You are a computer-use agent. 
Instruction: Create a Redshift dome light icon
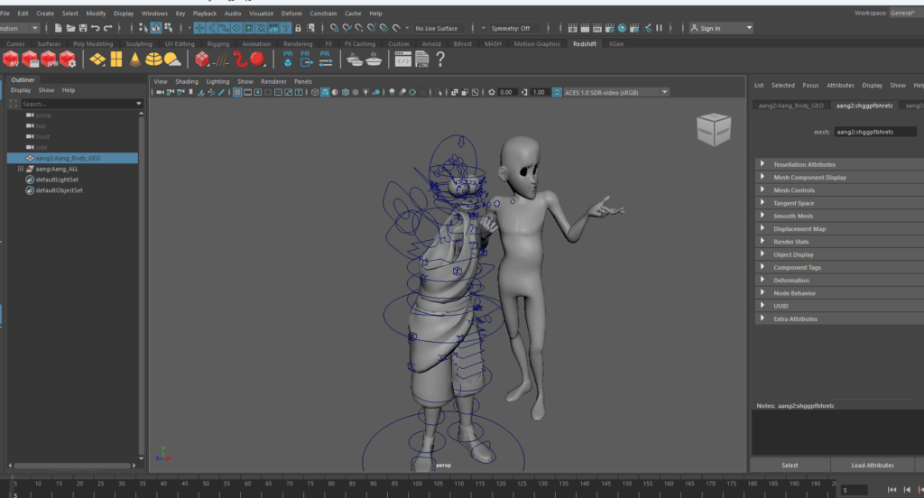tap(153, 60)
